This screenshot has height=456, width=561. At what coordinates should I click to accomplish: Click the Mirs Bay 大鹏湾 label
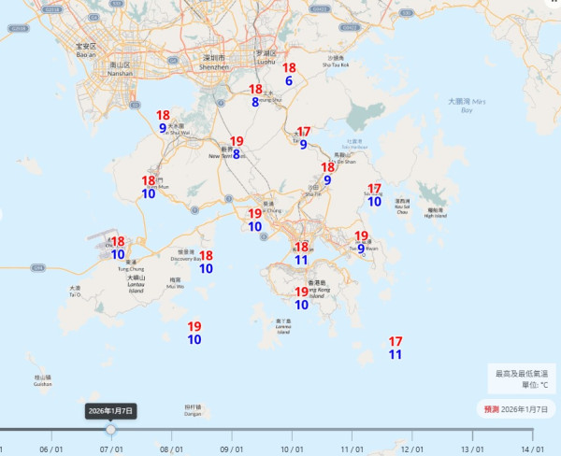point(467,106)
